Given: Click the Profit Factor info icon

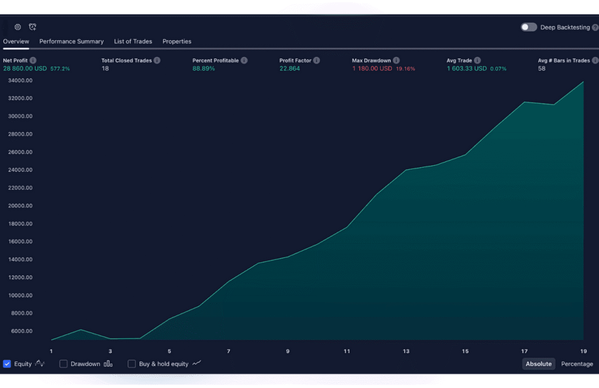Looking at the screenshot, I should coord(316,60).
